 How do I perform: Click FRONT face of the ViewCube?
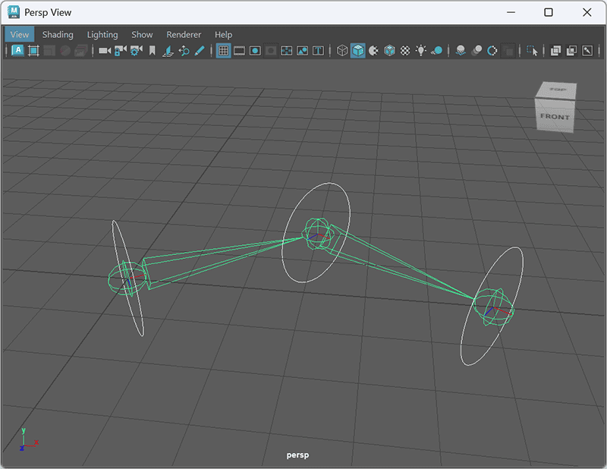[554, 116]
